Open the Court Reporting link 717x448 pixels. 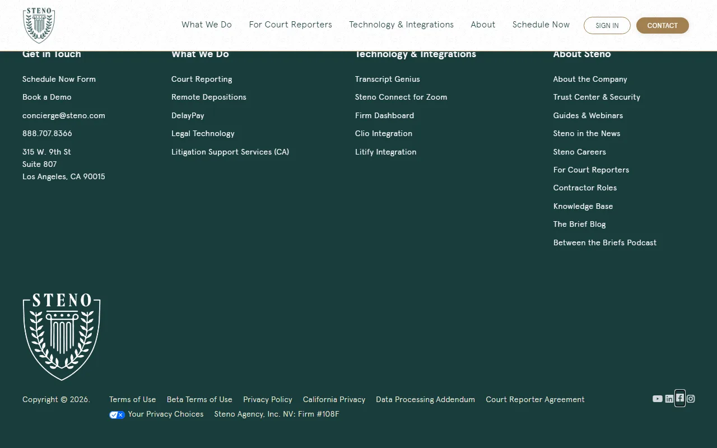pos(202,79)
